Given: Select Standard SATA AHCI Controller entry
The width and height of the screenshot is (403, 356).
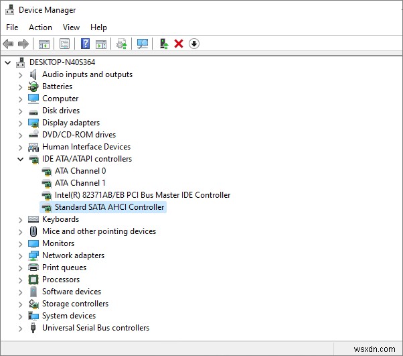Looking at the screenshot, I should 110,207.
